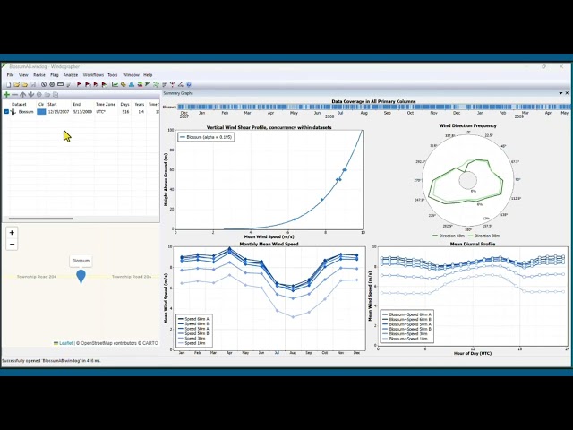Image resolution: width=573 pixels, height=430 pixels.
Task: Click the Direction 60m legend entry
Action: tap(448, 236)
